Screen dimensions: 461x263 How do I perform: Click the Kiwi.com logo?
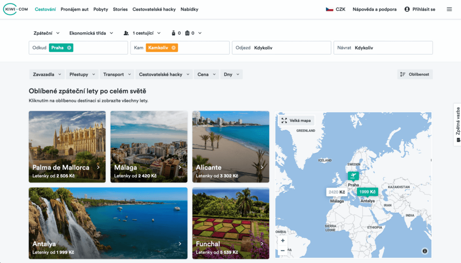pos(16,9)
